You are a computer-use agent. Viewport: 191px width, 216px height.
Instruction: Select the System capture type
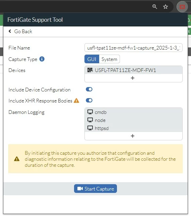coord(109,59)
